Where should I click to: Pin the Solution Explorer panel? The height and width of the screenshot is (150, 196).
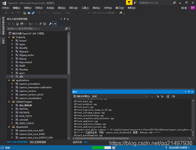coord(65,19)
